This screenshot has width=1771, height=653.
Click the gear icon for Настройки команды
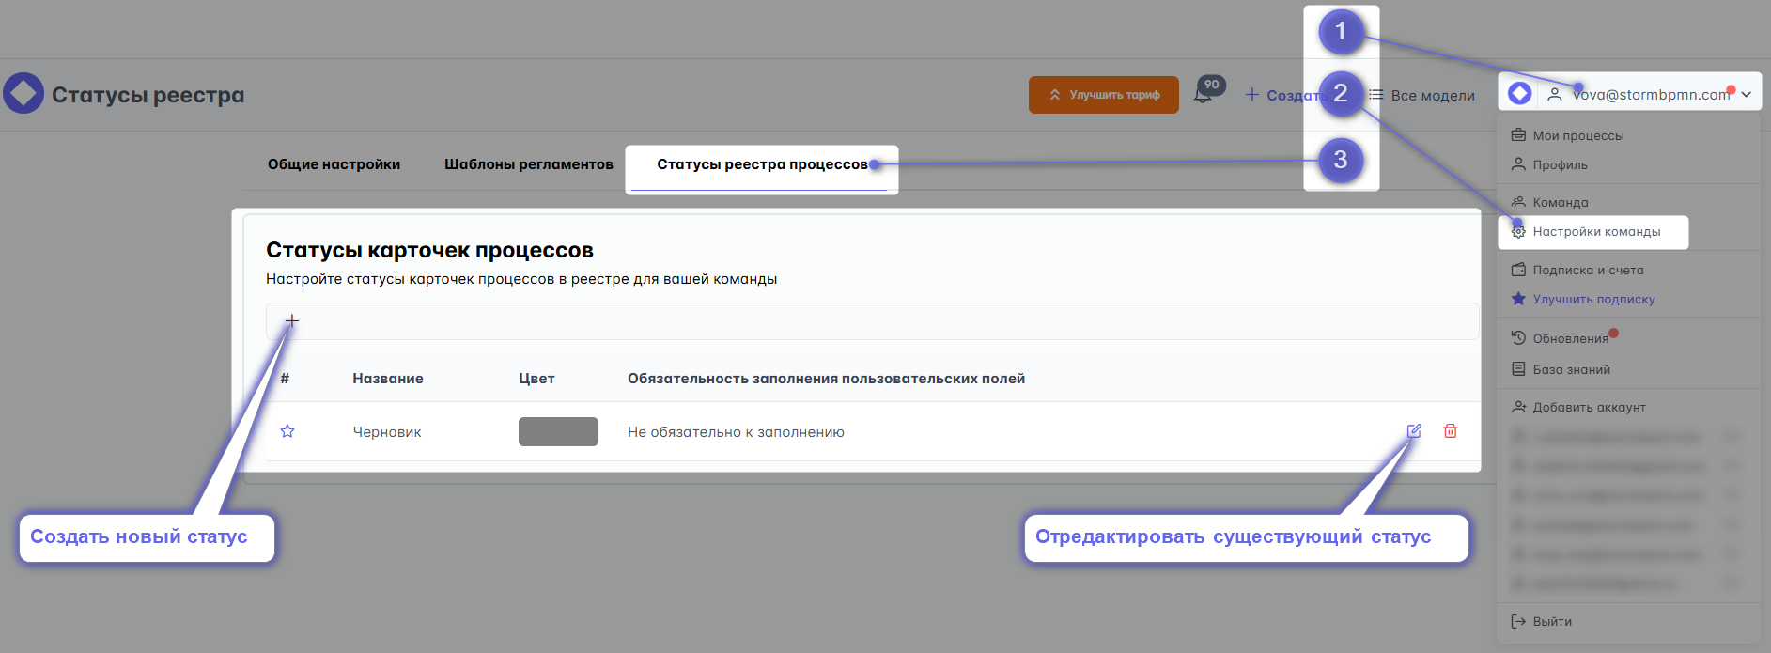[1518, 232]
